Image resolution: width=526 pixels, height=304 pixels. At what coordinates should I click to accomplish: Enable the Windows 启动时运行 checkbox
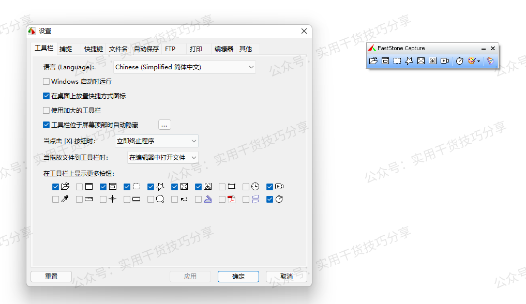click(x=46, y=81)
